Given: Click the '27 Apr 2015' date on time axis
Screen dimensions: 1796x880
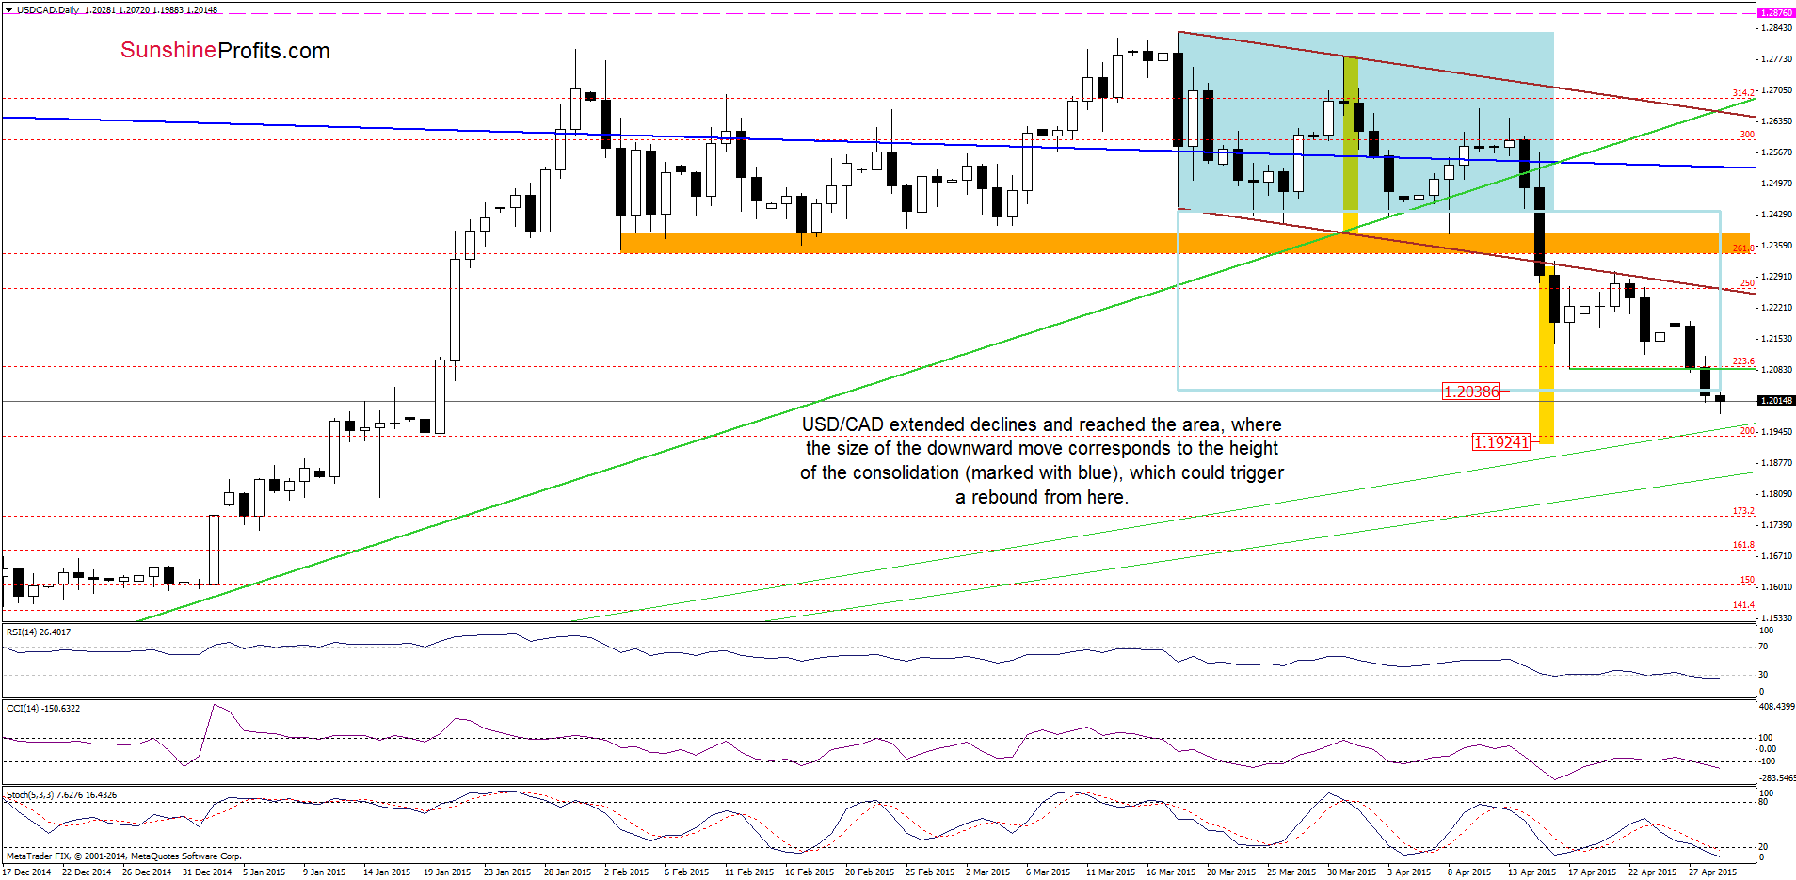Looking at the screenshot, I should (1713, 872).
